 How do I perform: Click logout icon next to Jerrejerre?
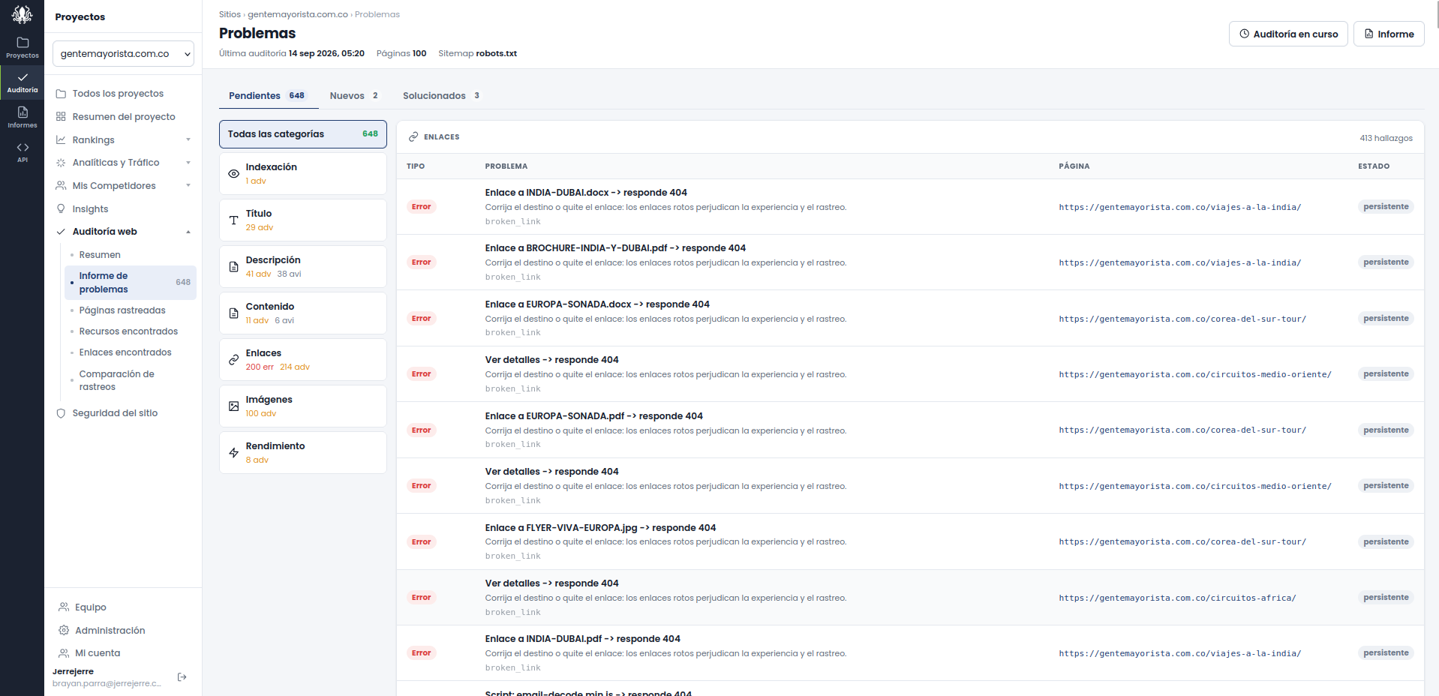click(182, 677)
